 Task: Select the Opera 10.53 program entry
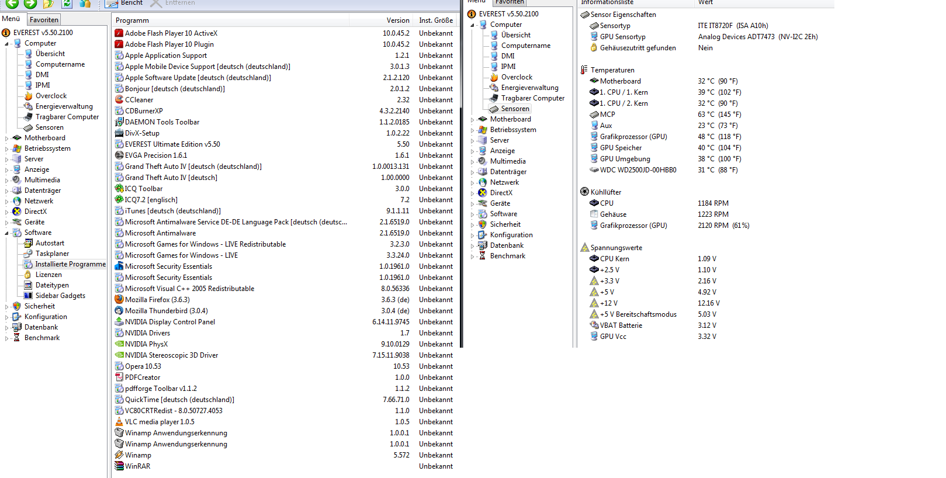284,366
